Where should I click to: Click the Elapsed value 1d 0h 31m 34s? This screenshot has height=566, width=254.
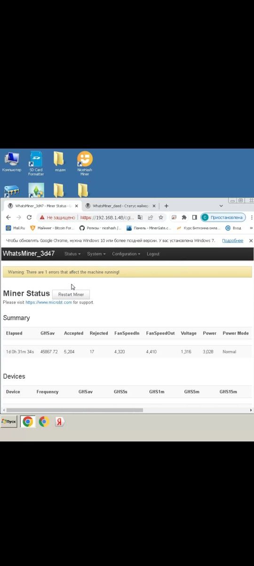tap(20, 352)
